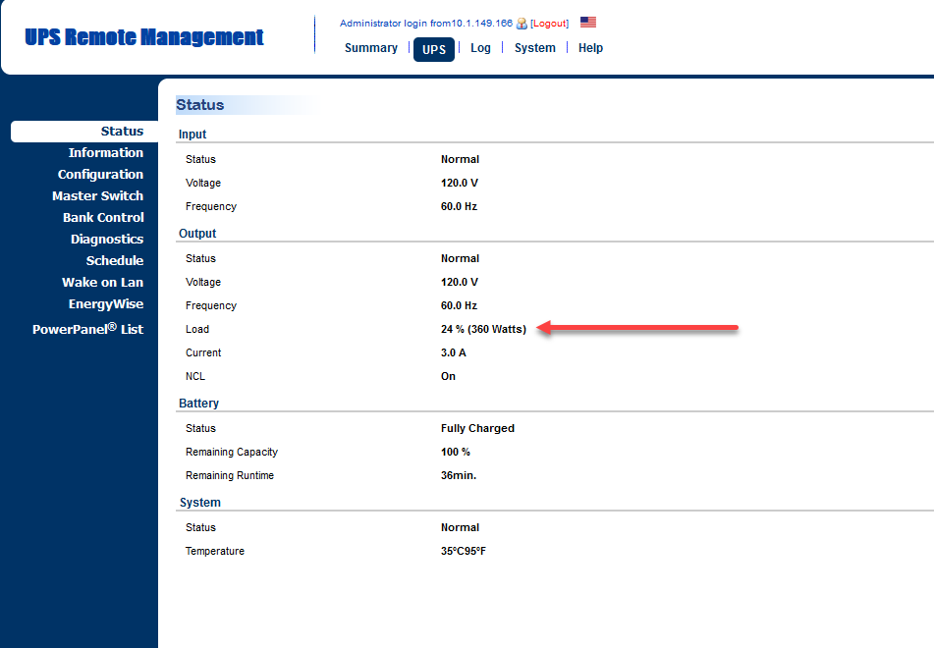Click the Status page title heading

[x=200, y=105]
